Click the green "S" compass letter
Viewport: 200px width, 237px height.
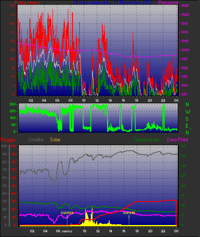click(187, 119)
